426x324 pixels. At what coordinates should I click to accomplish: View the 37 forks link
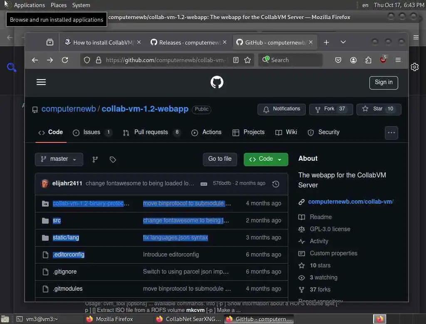320,289
